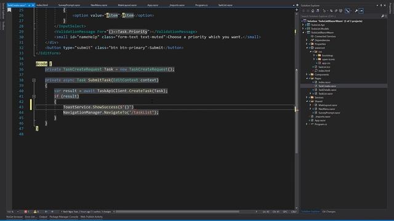Click the yellow warning count icon

35,212
